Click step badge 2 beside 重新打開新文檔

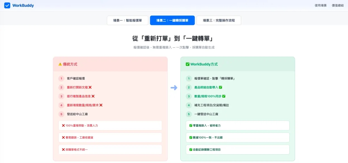(61, 88)
